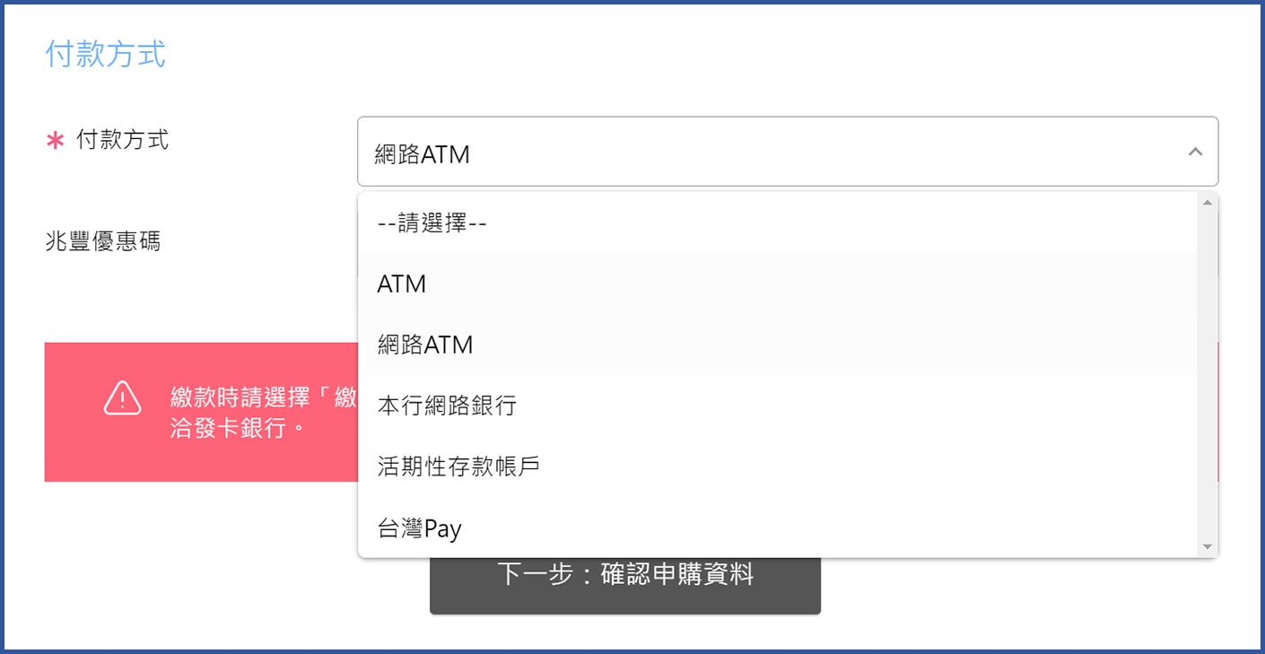Choose 活期性存款帳戶 from the options
Image resolution: width=1265 pixels, height=654 pixels.
click(458, 466)
